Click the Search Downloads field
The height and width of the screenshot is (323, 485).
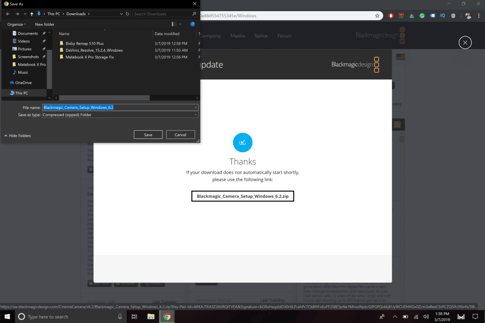[165, 14]
